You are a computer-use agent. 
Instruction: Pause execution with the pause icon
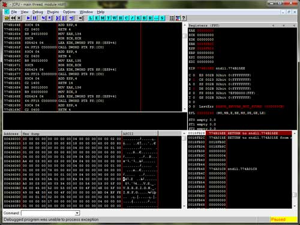click(34, 18)
